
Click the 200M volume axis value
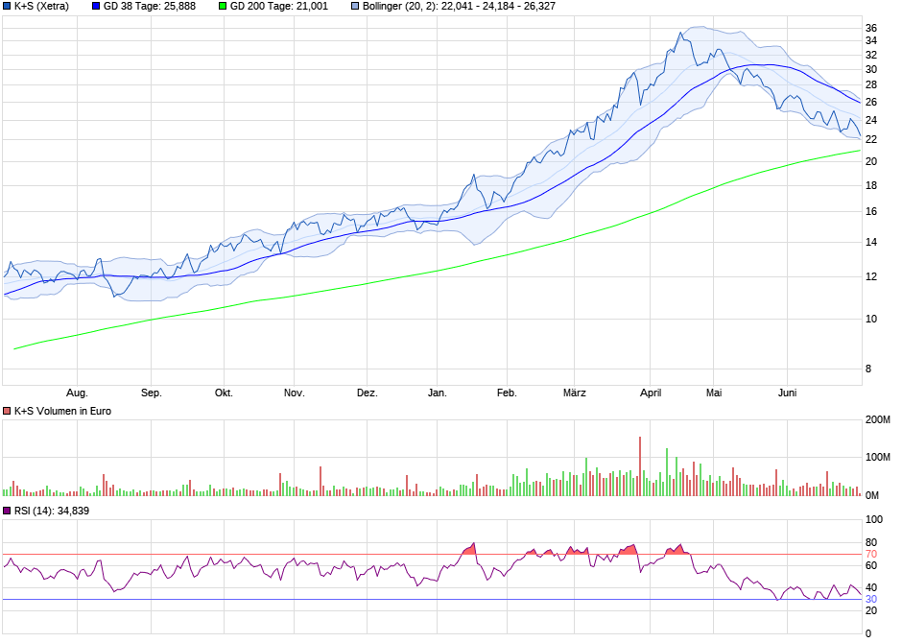click(878, 419)
